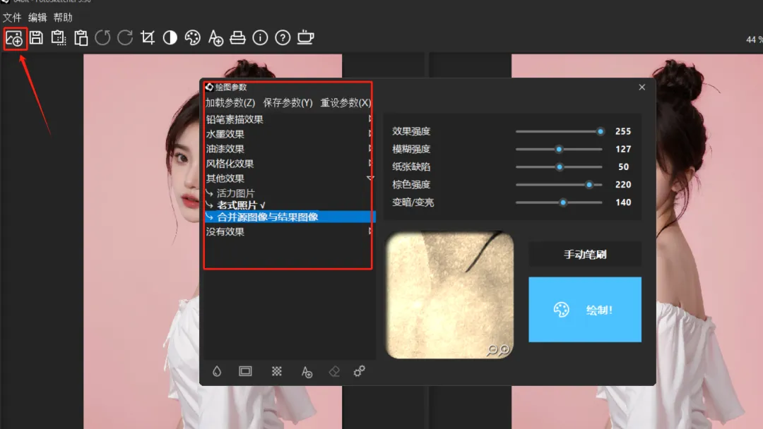This screenshot has height=429, width=763.
Task: Select the crop tool icon
Action: tap(148, 37)
